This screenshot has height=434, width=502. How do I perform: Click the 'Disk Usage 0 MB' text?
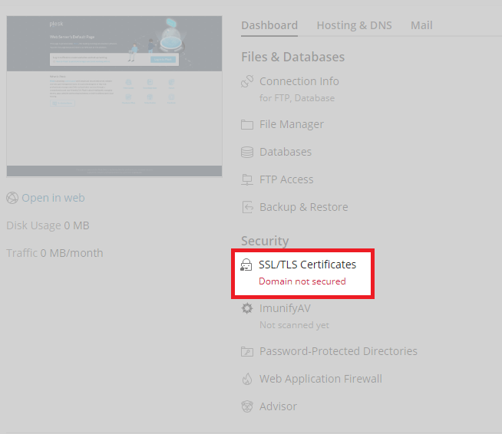coord(48,225)
